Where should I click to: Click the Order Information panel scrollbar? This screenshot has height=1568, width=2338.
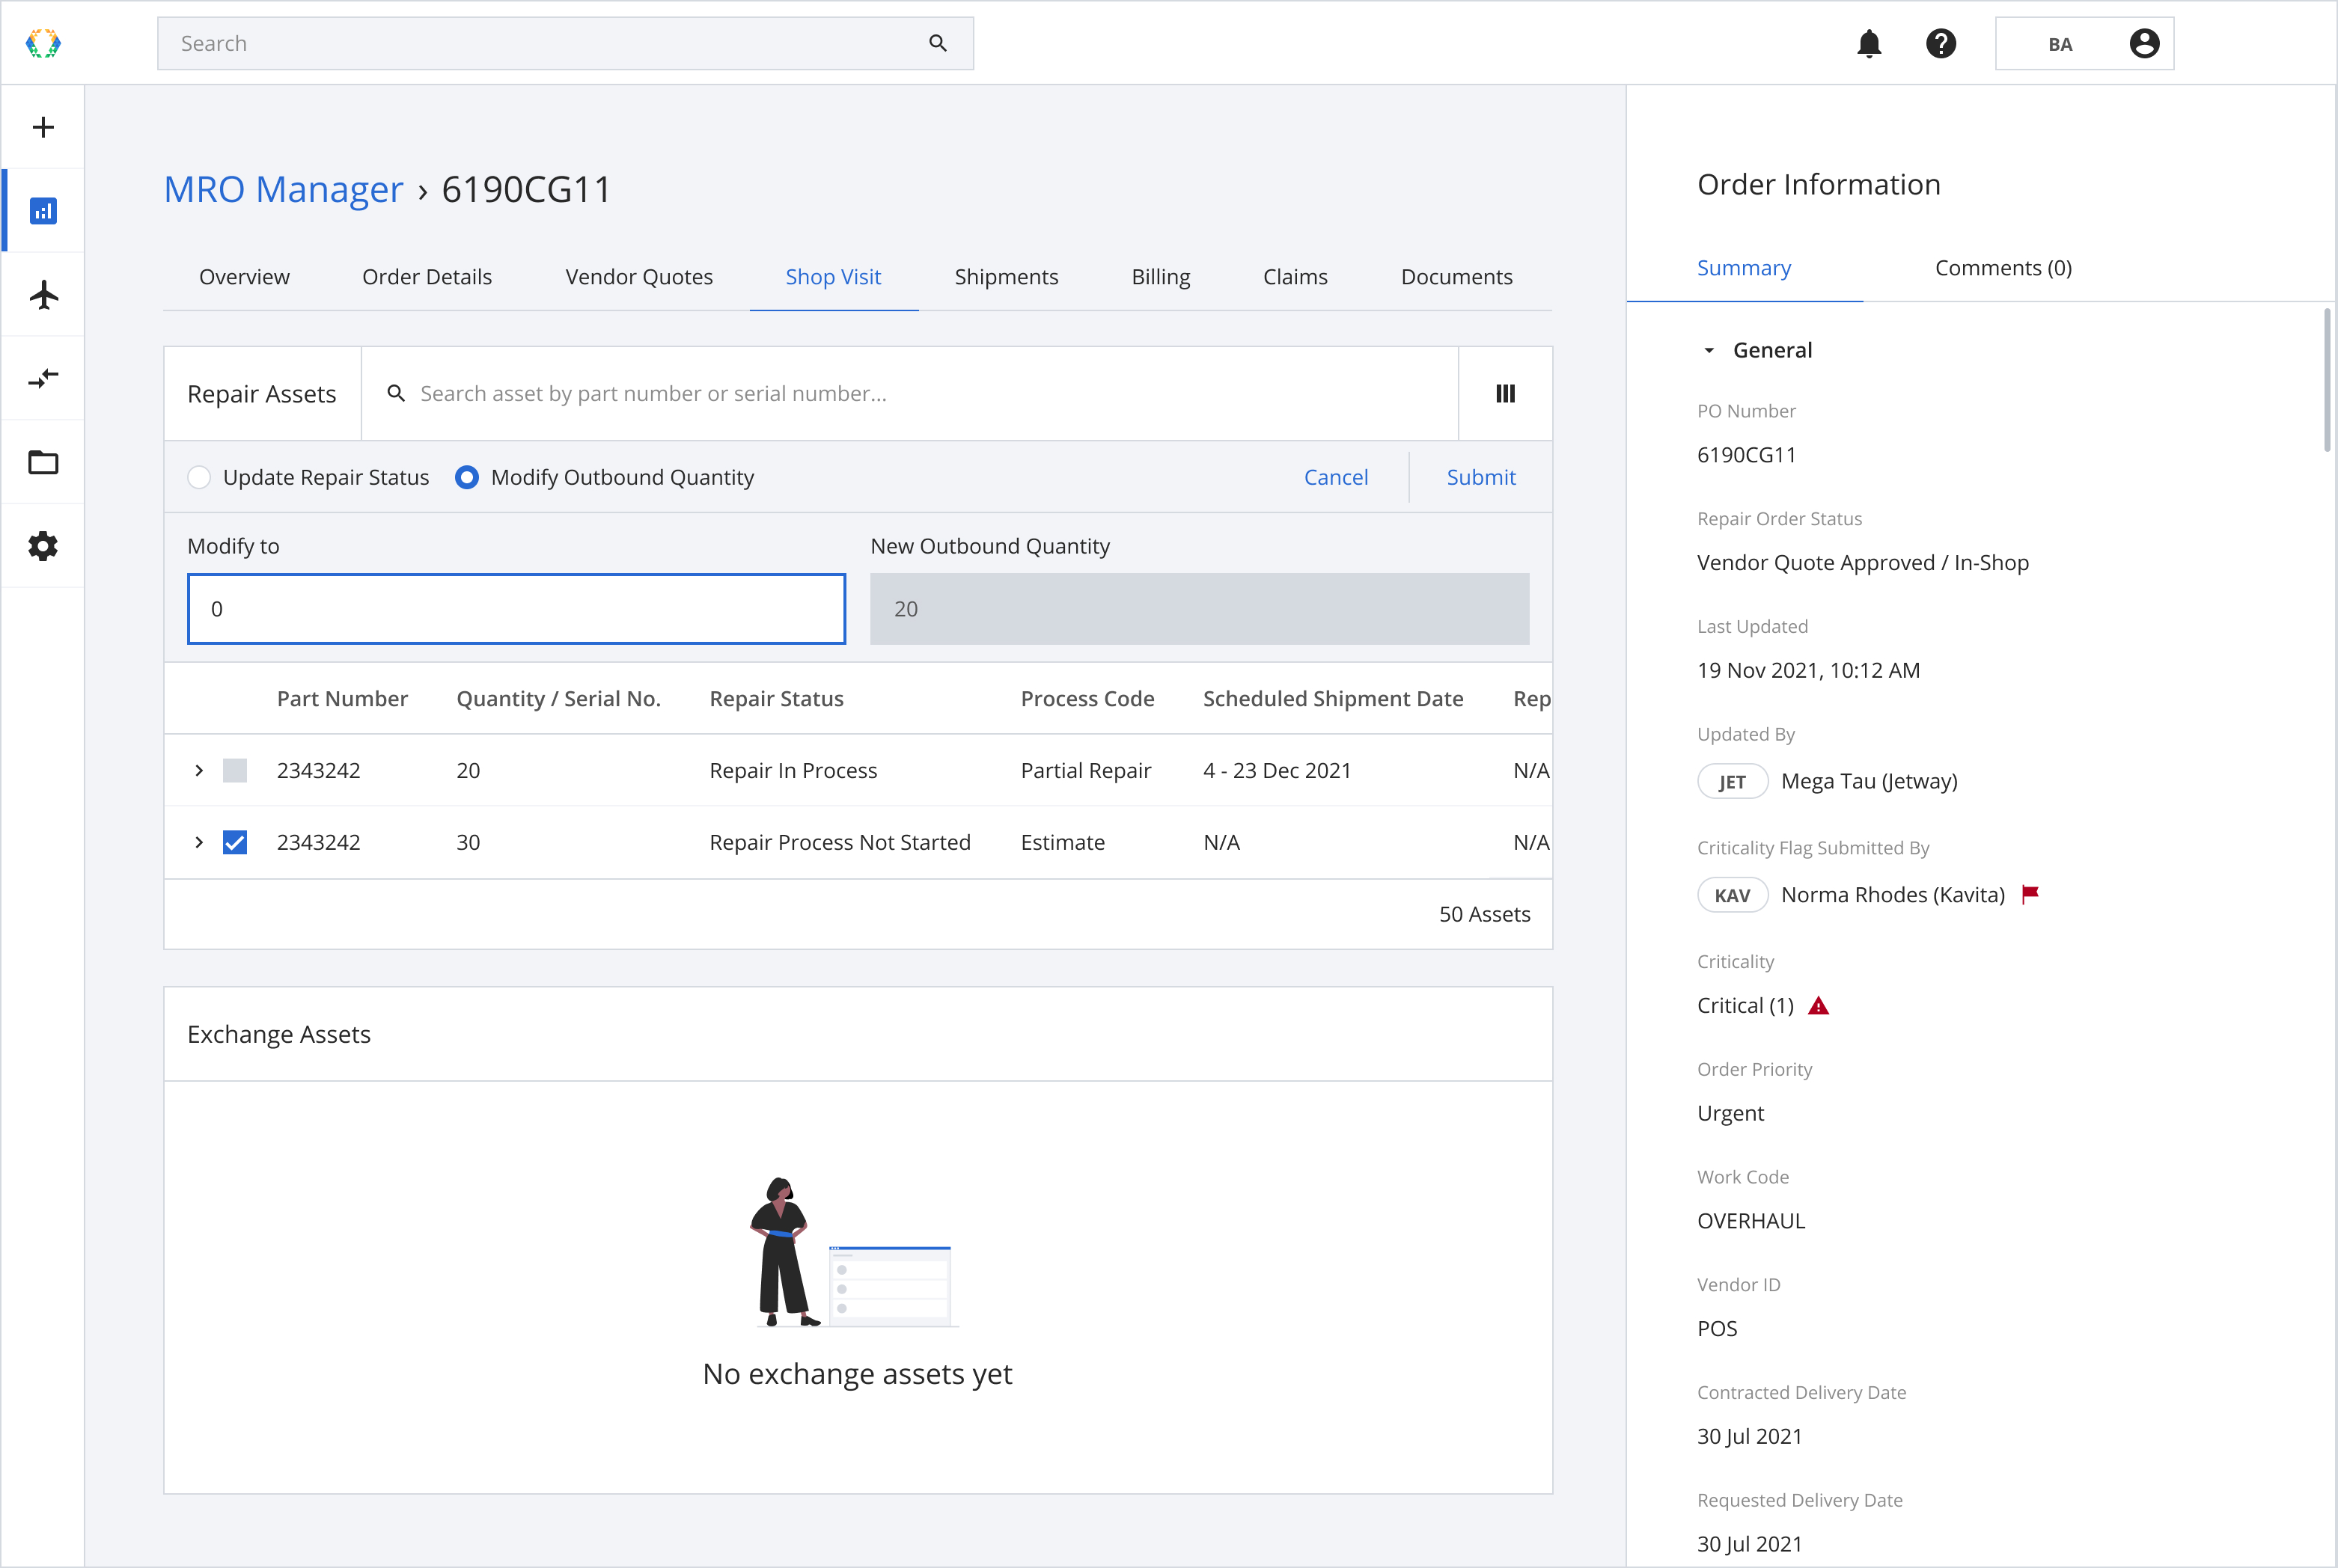tap(2327, 380)
